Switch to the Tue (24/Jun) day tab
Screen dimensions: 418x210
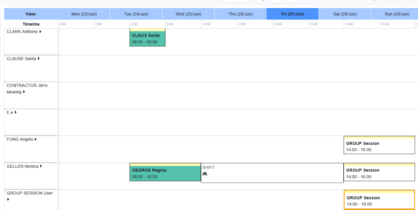tap(136, 14)
